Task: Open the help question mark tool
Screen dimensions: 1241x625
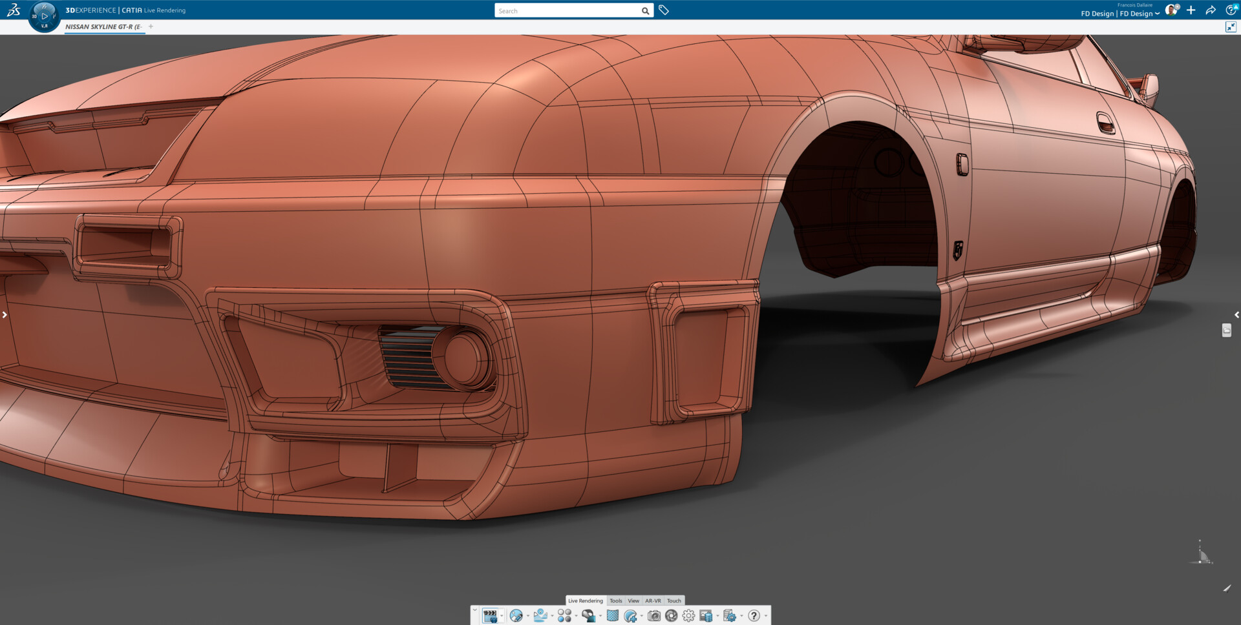Action: 754,616
